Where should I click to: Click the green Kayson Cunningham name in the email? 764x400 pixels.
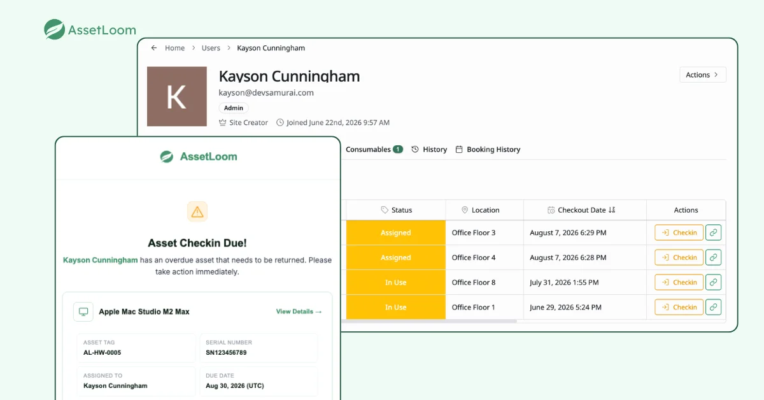101,260
